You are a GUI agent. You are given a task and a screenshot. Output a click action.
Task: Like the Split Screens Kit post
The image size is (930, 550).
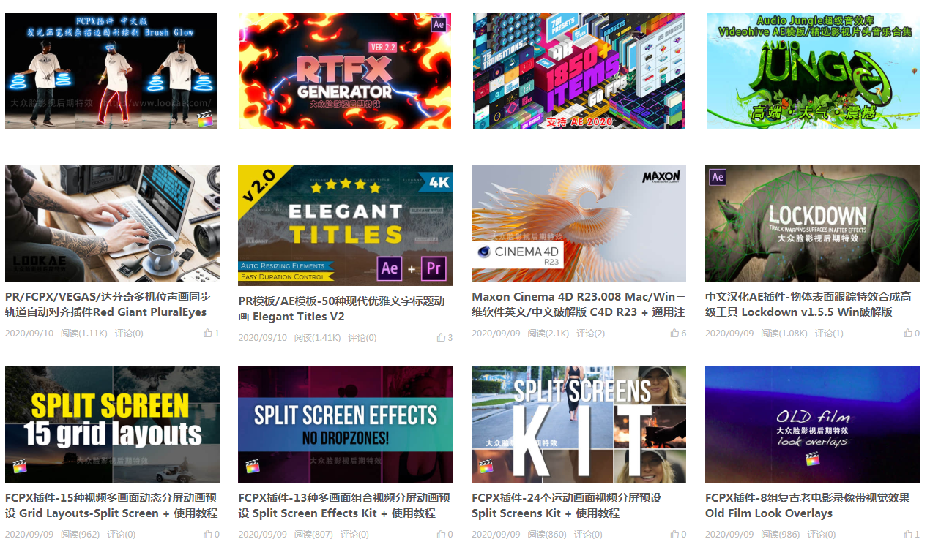pyautogui.click(x=674, y=535)
